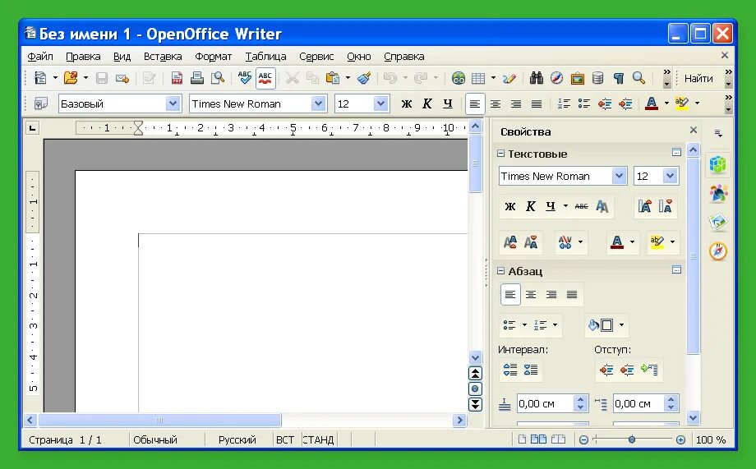Toggle Italic К in the formatting toolbar
756x469 pixels.
[x=426, y=103]
